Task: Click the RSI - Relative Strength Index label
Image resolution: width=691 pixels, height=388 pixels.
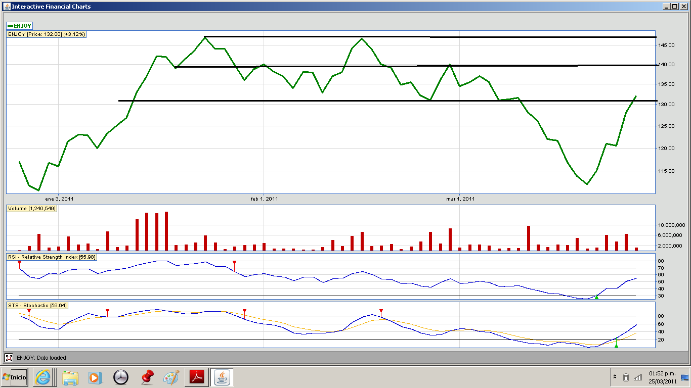Action: 52,257
